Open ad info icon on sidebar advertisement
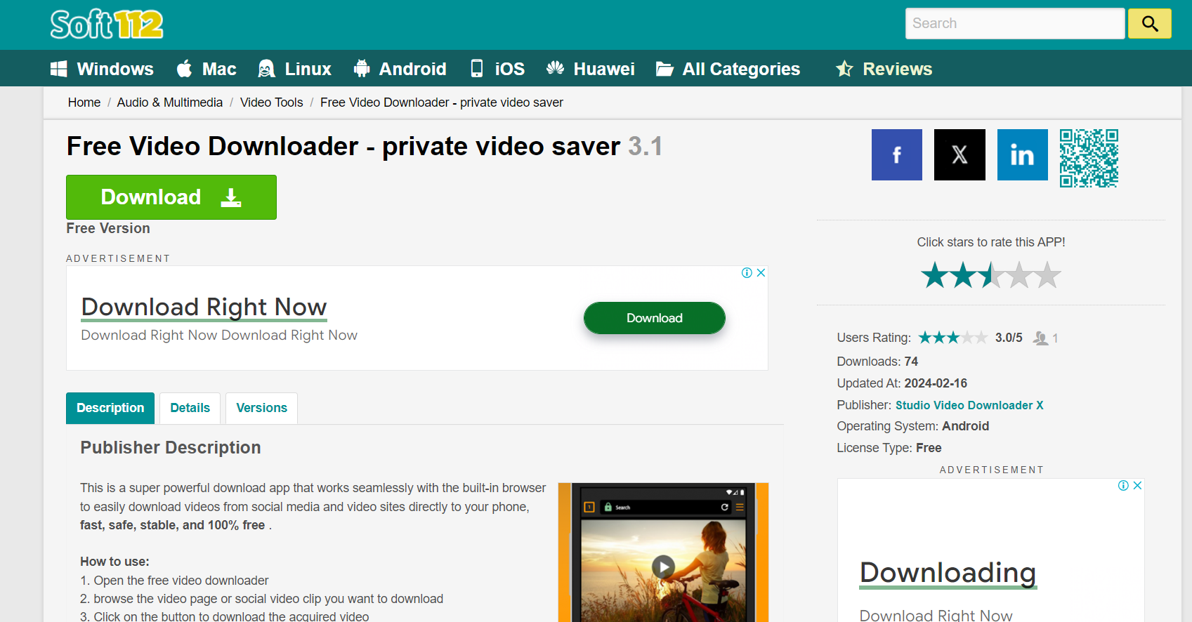This screenshot has height=622, width=1192. pos(1123,485)
